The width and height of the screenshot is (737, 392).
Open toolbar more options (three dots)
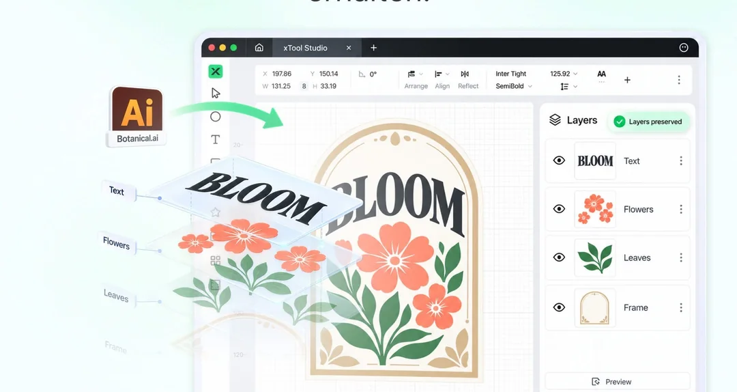679,80
